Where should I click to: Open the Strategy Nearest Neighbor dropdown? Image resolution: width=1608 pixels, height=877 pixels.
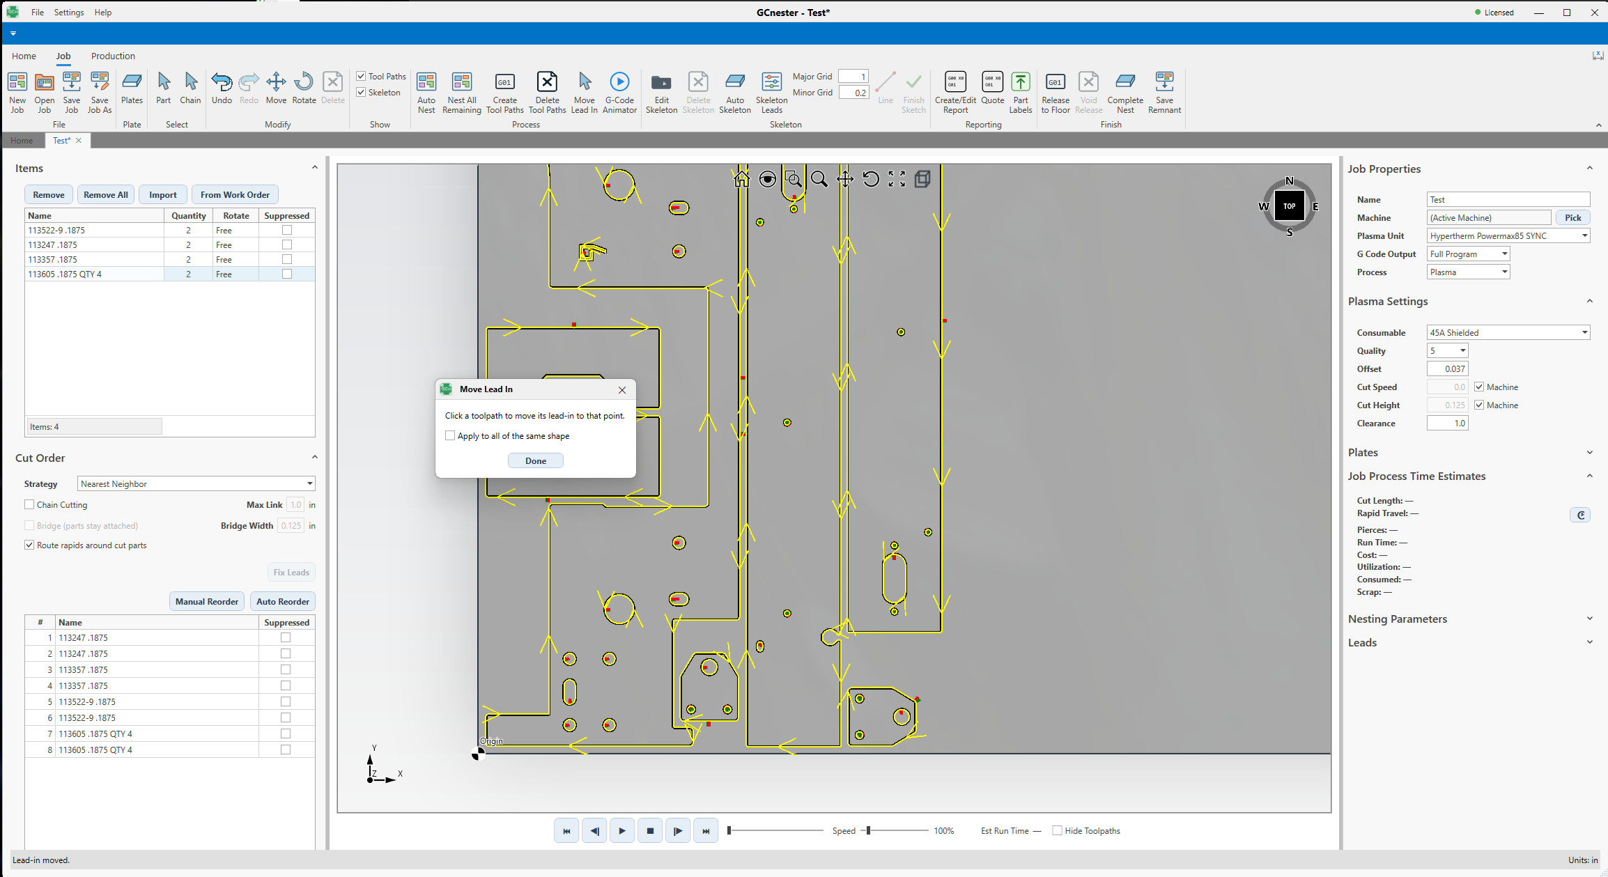click(x=196, y=483)
